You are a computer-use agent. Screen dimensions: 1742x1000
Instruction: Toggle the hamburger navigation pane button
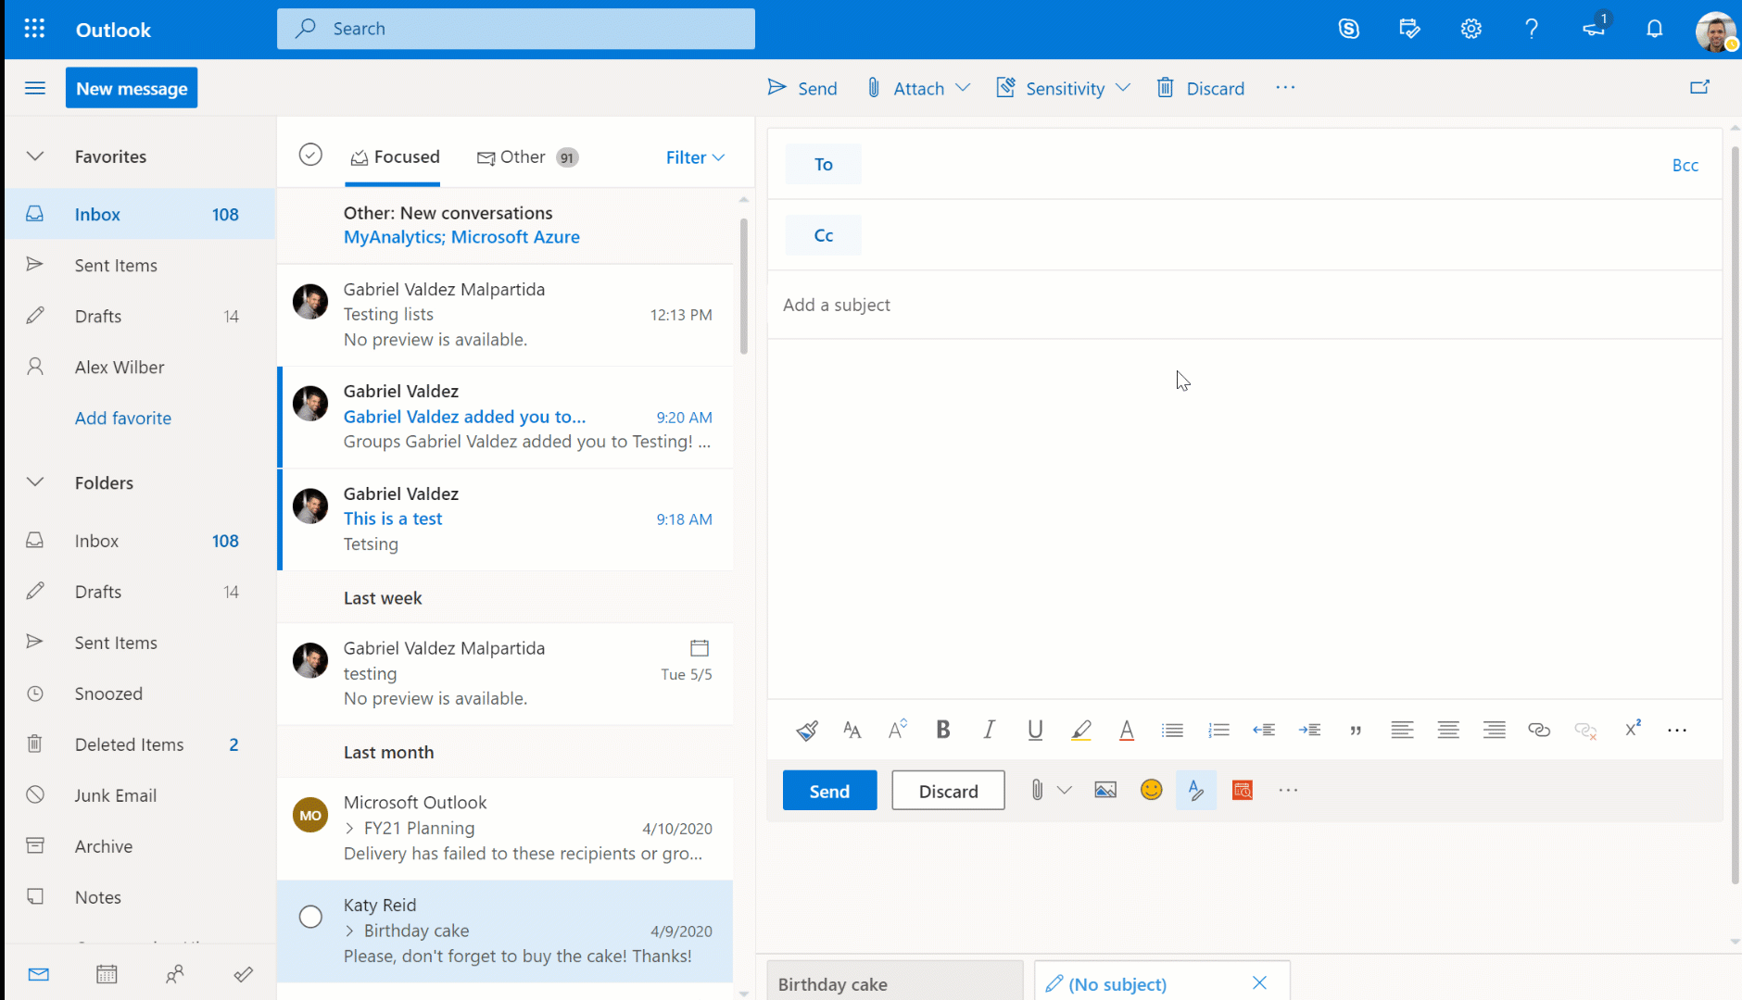(35, 88)
